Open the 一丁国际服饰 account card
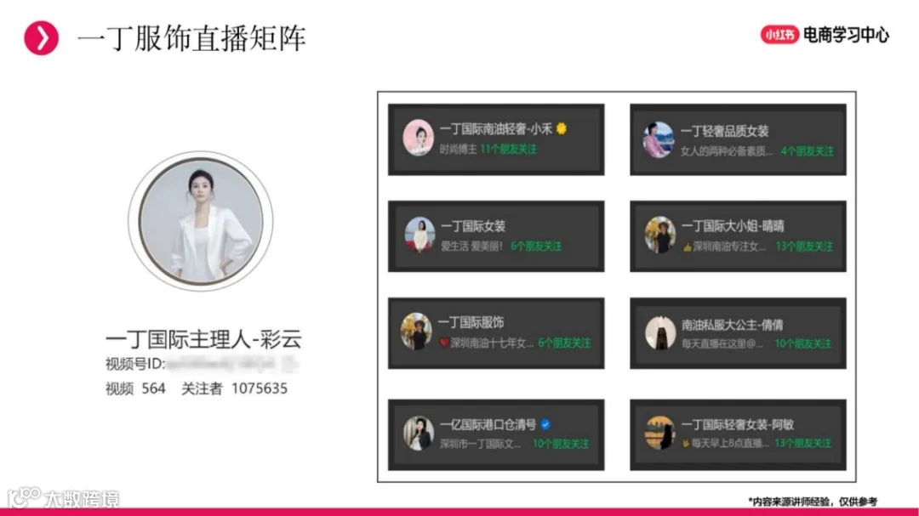 (x=496, y=333)
